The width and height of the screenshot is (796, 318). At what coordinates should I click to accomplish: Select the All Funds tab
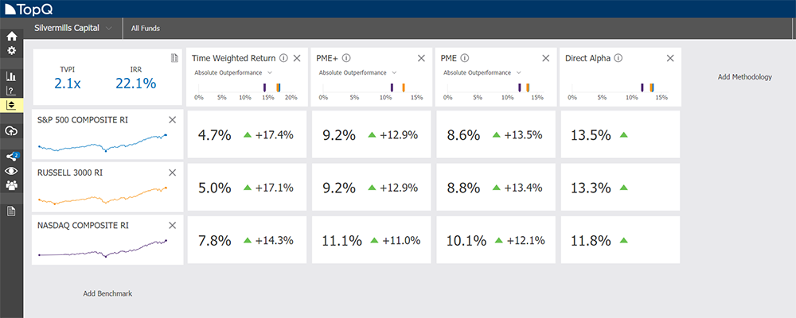pyautogui.click(x=146, y=28)
